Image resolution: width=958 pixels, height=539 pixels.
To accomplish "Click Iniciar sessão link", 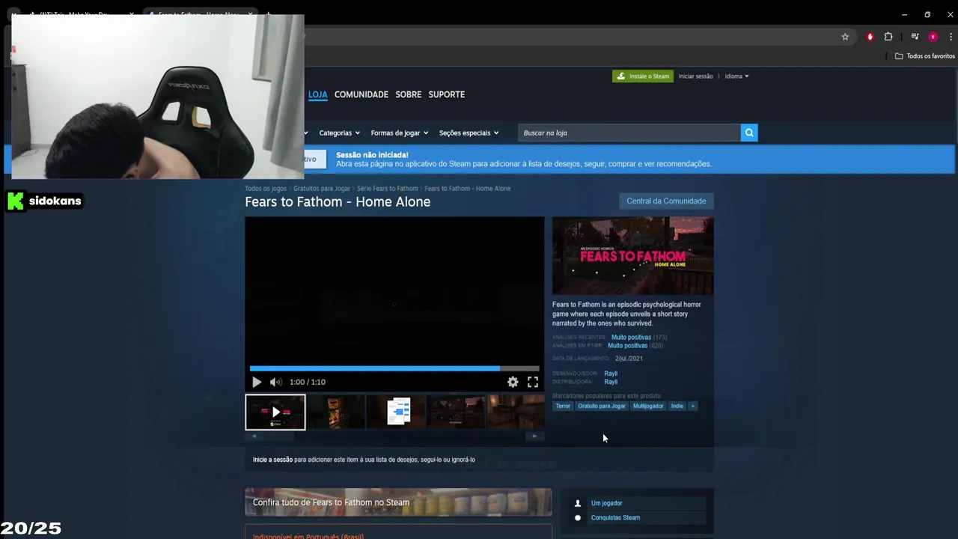I will click(695, 76).
